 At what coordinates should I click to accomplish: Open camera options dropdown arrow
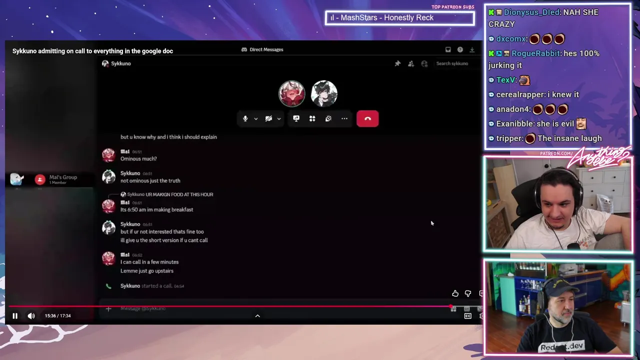[x=279, y=119]
